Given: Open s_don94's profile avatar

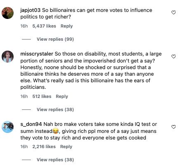Looking at the screenshot, I should click(7, 127).
